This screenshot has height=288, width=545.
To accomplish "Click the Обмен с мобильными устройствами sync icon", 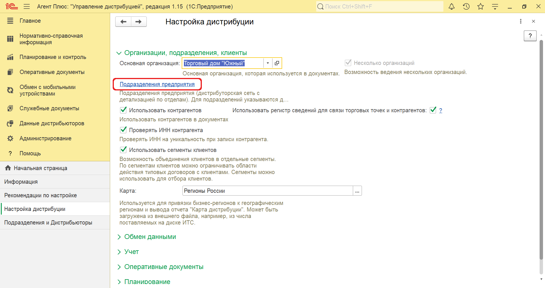I will pyautogui.click(x=10, y=90).
